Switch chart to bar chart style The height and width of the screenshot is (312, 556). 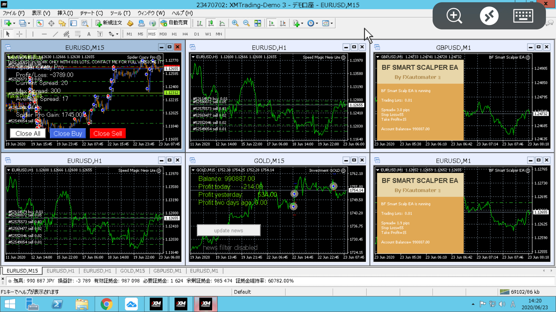click(199, 23)
